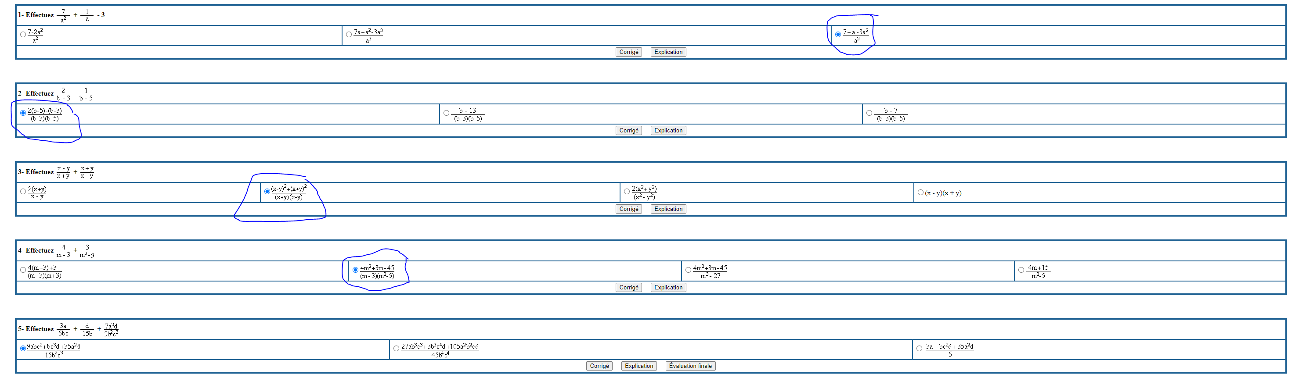Open Explication for question 2
1313x385 pixels.
(x=668, y=130)
